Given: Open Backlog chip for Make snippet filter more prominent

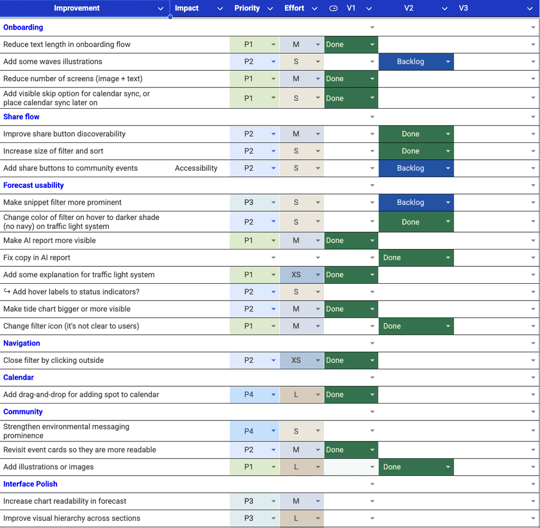Looking at the screenshot, I should 416,203.
